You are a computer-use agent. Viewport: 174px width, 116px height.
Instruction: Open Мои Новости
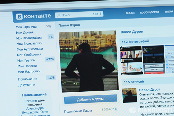(x=27, y=66)
